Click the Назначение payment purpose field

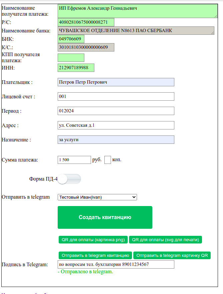(116, 139)
